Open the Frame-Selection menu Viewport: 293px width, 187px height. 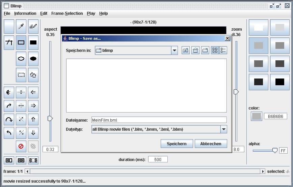pyautogui.click(x=67, y=13)
